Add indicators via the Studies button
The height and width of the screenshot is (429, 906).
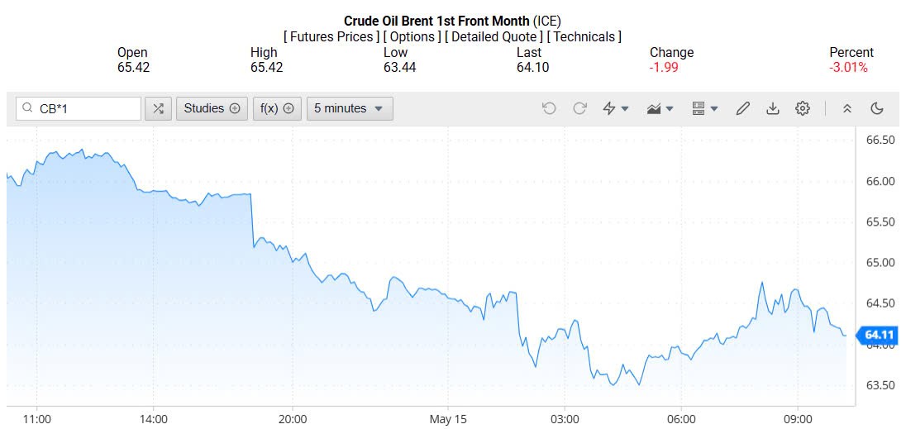point(212,108)
